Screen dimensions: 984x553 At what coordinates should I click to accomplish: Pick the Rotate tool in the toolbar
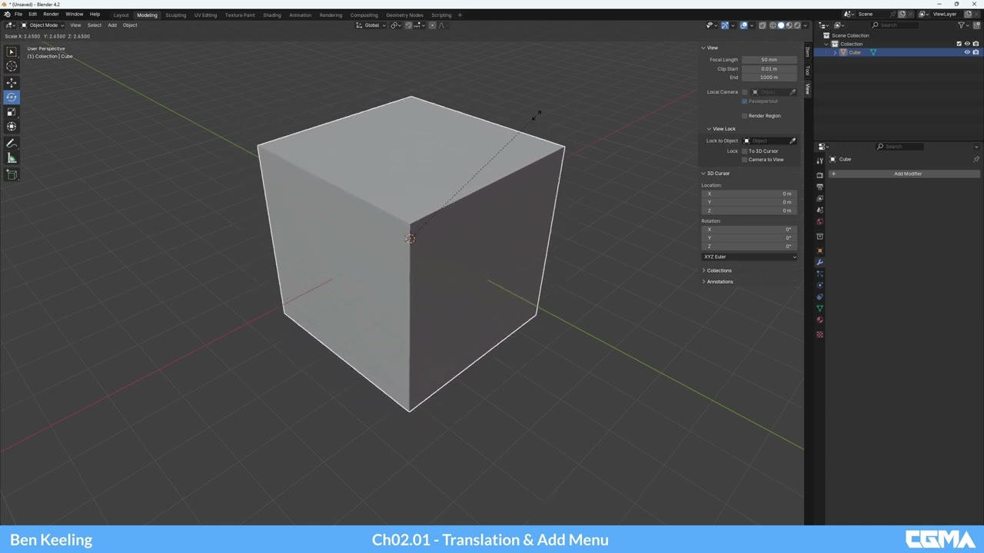(x=12, y=97)
